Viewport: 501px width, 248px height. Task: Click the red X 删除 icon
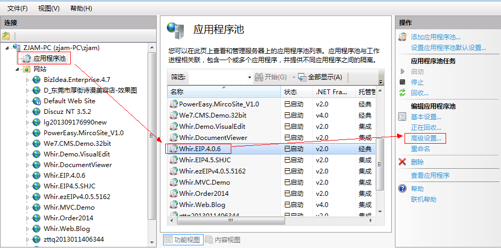point(403,162)
